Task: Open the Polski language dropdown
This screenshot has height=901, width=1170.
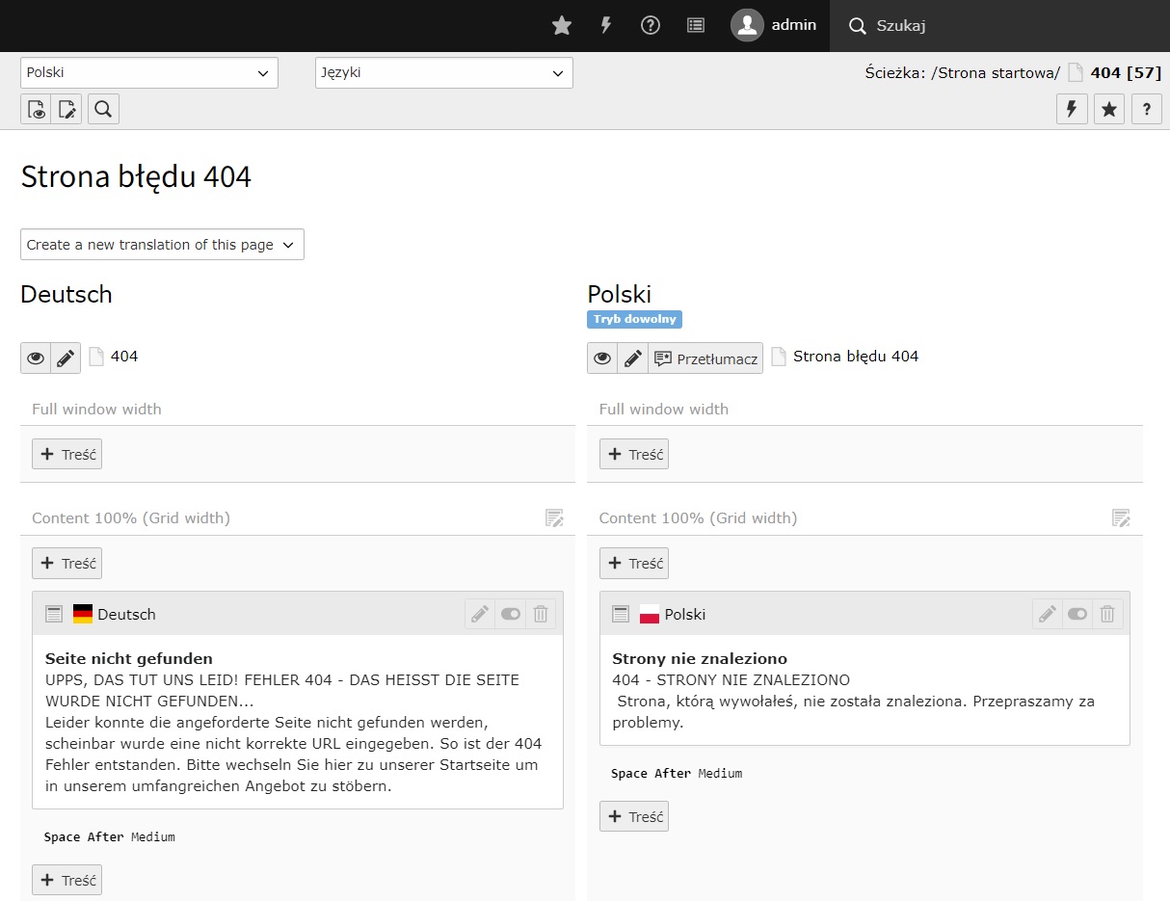Action: [x=148, y=73]
